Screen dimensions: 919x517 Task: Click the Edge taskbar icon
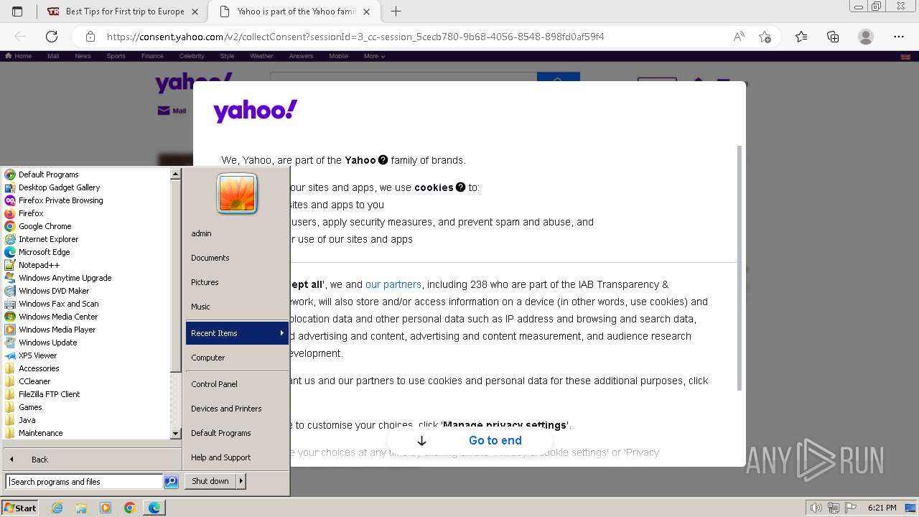pyautogui.click(x=154, y=508)
